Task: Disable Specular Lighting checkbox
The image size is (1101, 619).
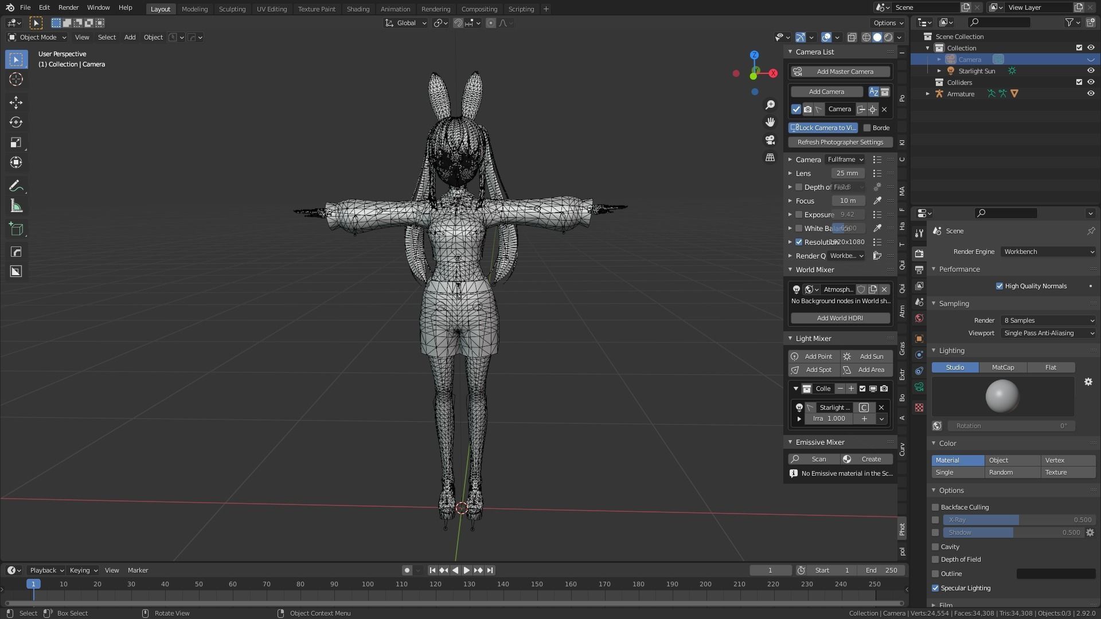Action: [935, 588]
